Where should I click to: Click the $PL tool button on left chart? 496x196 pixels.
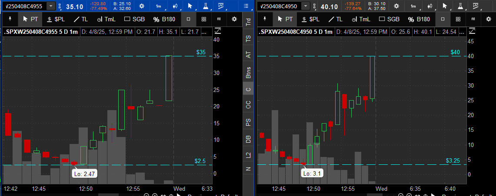55,19
